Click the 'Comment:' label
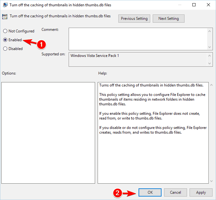 pos(50,30)
